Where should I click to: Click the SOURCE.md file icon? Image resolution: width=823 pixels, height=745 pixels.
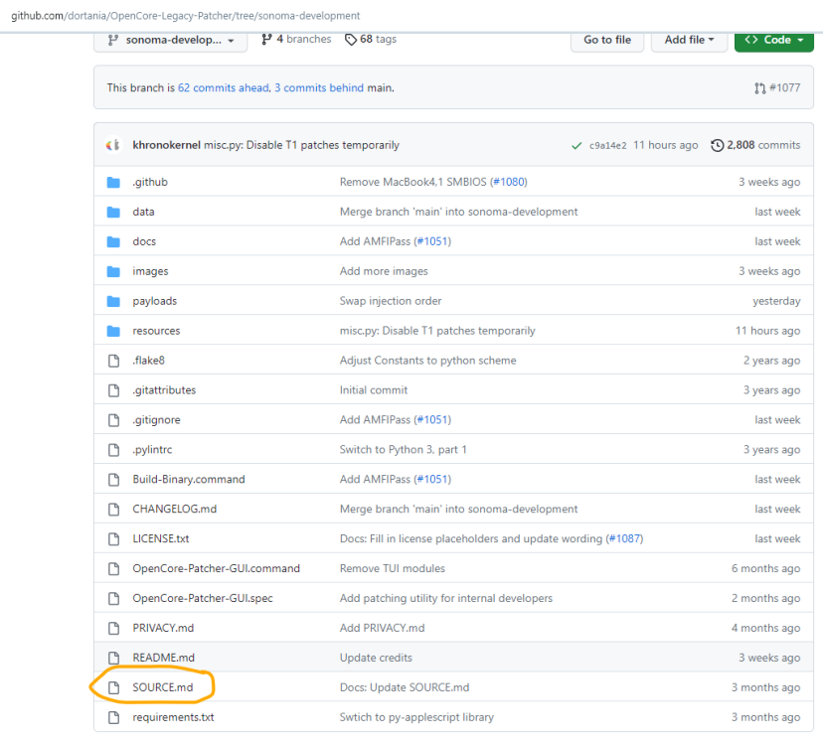coord(114,687)
